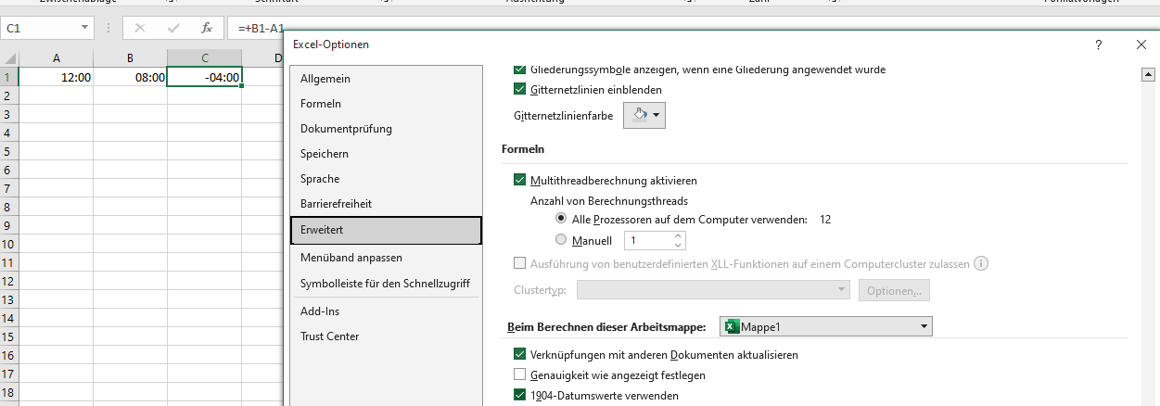Enable Genauigkeit wie angezeigt festlegen

[519, 374]
